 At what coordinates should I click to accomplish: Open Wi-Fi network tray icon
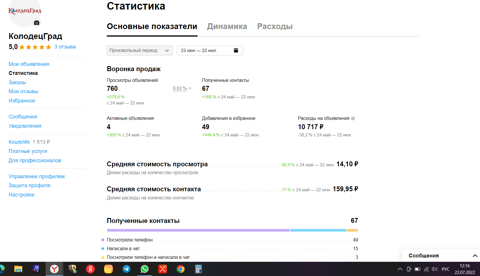(426, 269)
